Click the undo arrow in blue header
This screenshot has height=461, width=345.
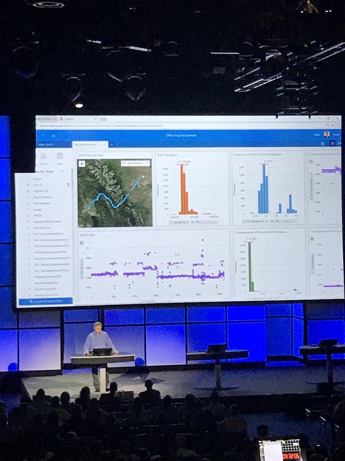43,135
